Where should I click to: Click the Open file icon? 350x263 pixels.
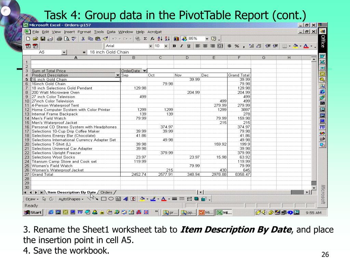(x=35, y=39)
